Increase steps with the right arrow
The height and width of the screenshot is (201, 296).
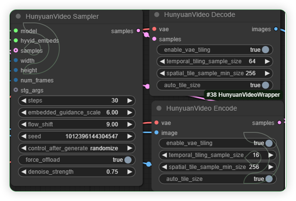[x=130, y=100]
